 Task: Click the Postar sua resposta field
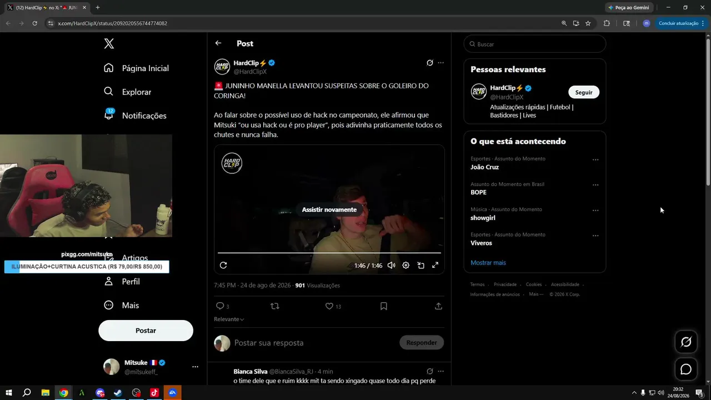314,343
